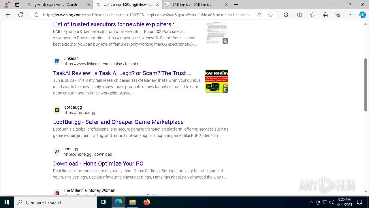369x208 pixels.
Task: Click the LinkedIn site favicon
Action: coord(57,61)
